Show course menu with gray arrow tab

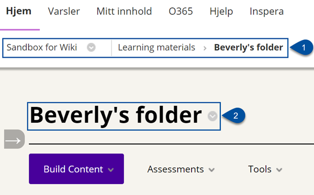click(x=15, y=139)
